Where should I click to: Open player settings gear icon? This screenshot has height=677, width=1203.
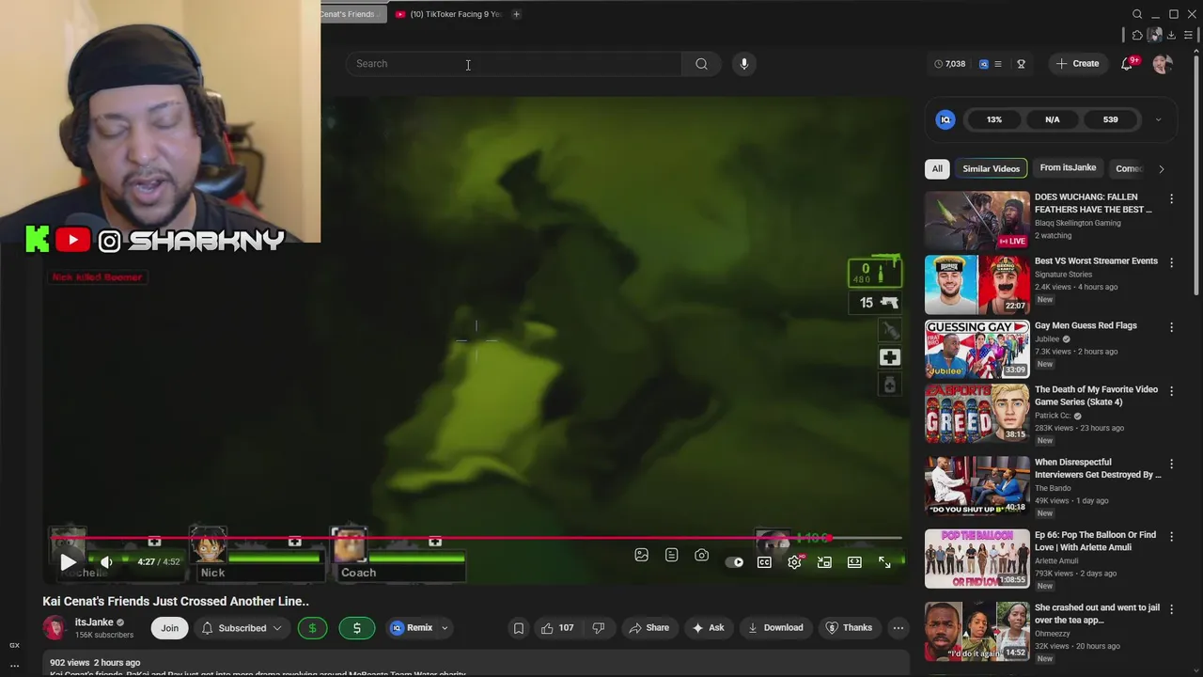(x=794, y=562)
